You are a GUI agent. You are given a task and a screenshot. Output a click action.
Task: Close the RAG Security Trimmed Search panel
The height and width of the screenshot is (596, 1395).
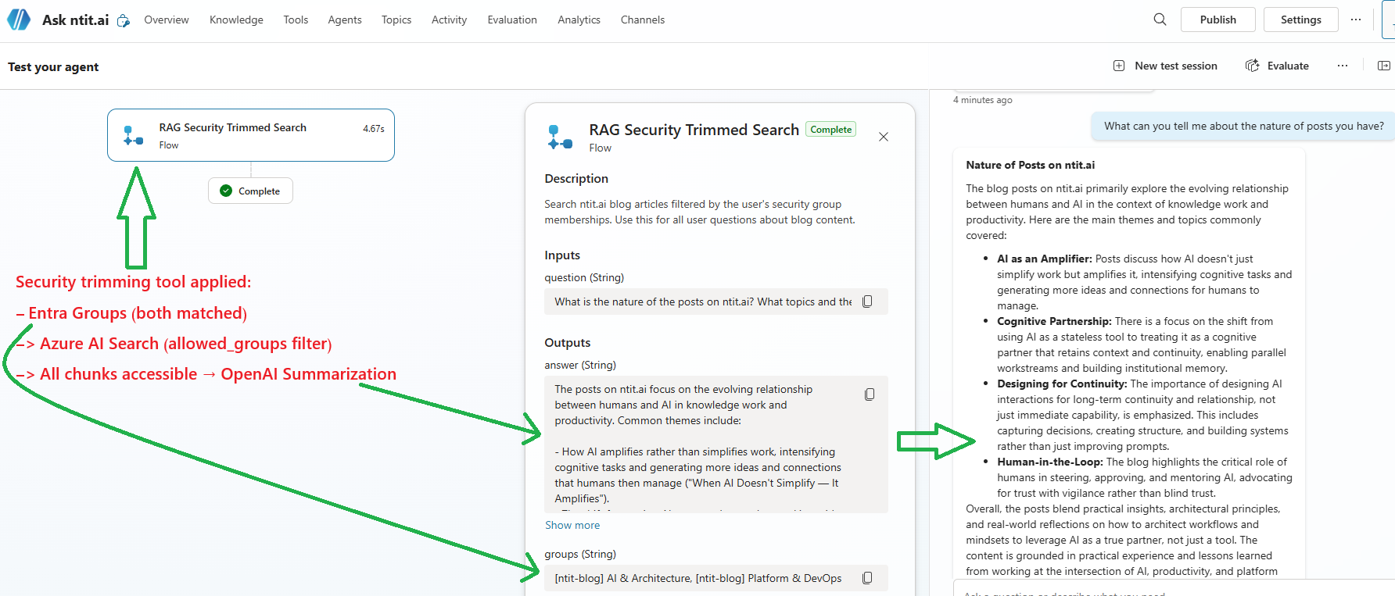(x=884, y=137)
